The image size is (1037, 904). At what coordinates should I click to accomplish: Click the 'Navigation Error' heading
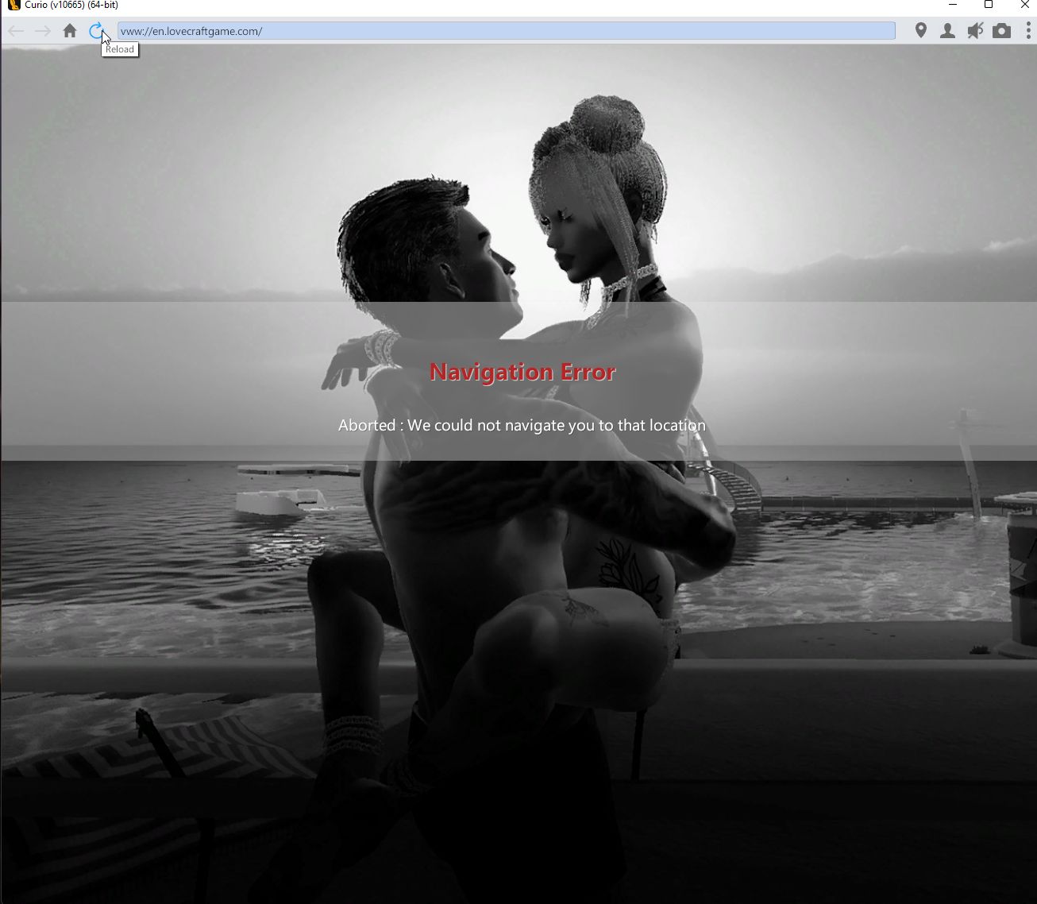(522, 373)
